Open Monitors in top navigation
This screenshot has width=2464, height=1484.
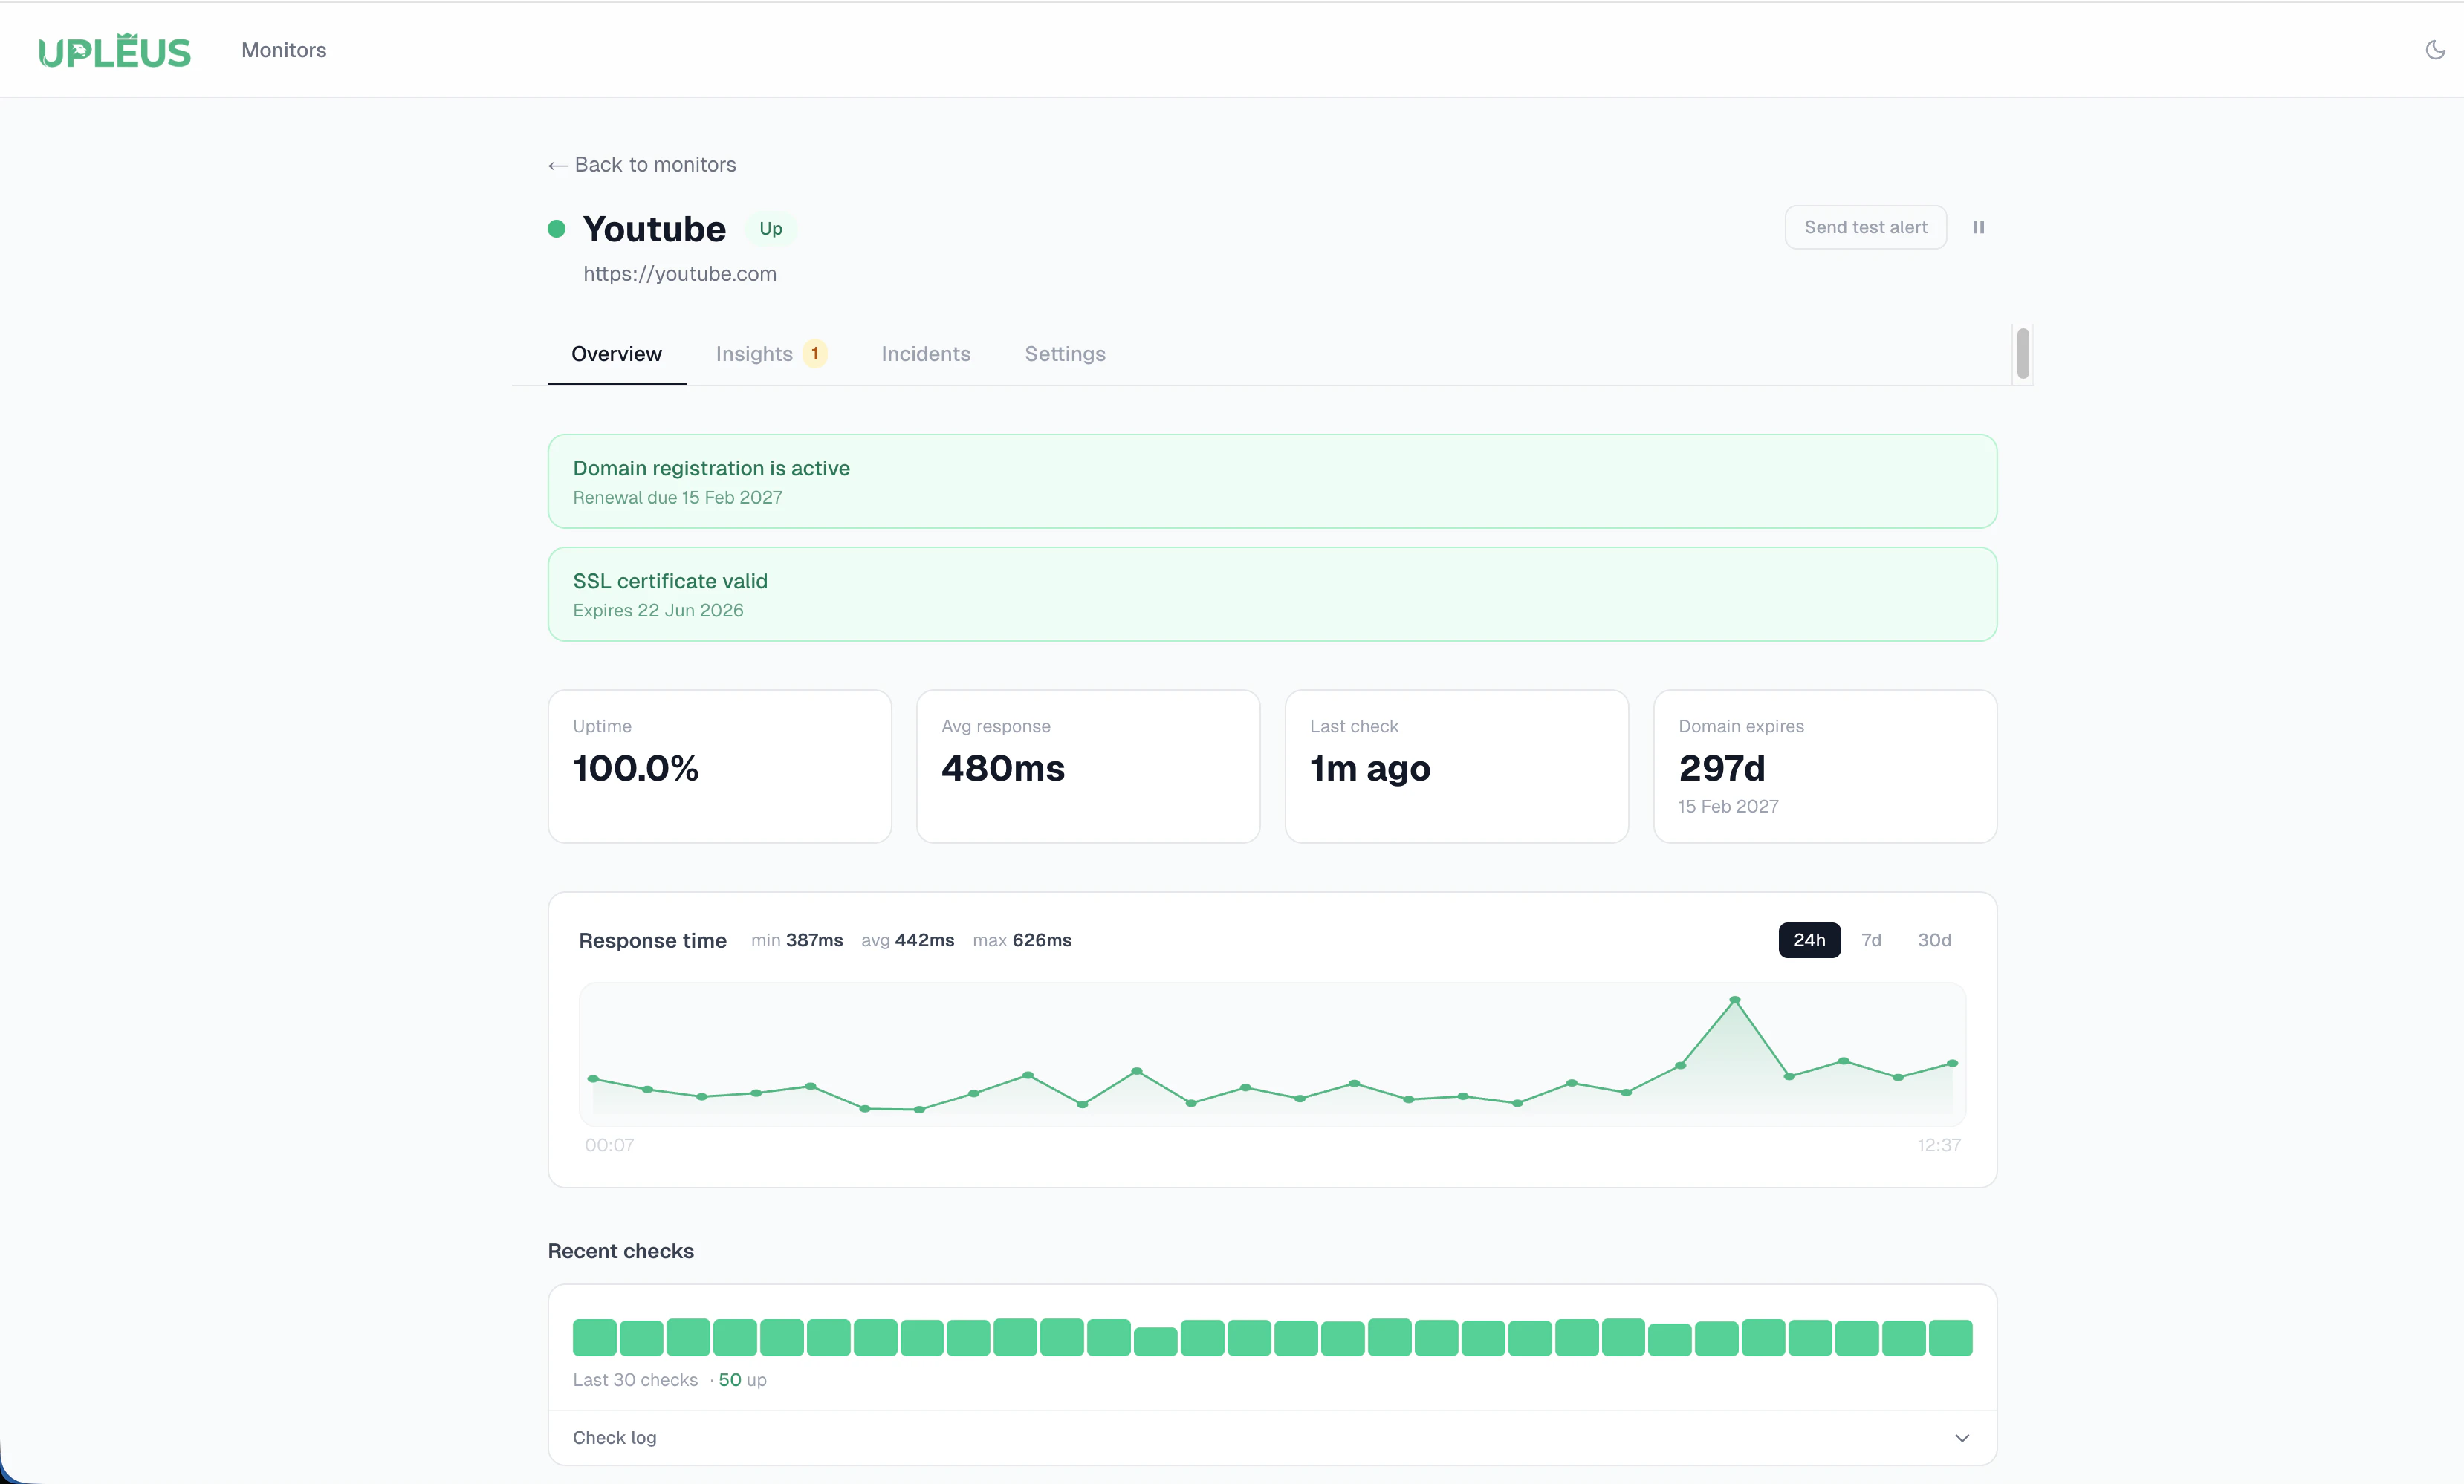click(284, 50)
